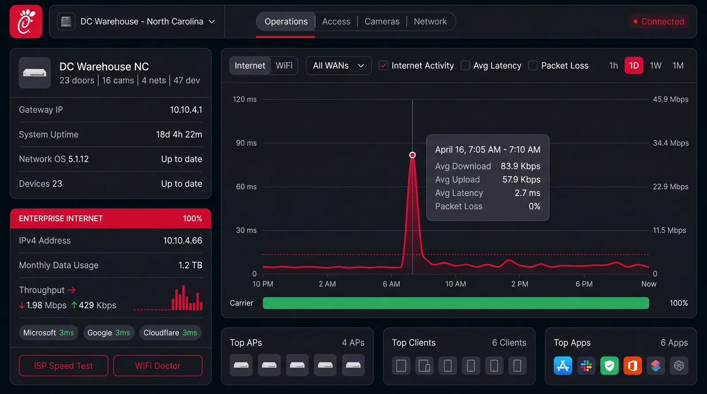Set the time range to 1h

pyautogui.click(x=613, y=66)
